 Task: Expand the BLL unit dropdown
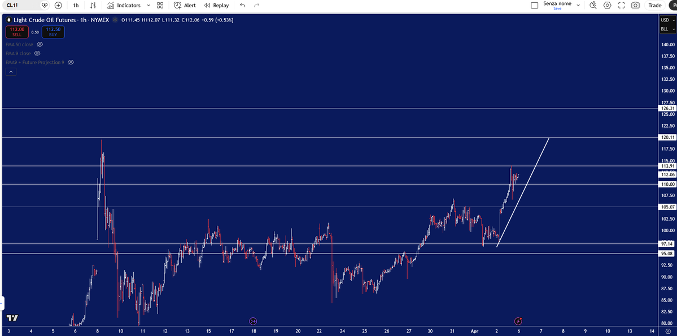click(x=666, y=29)
